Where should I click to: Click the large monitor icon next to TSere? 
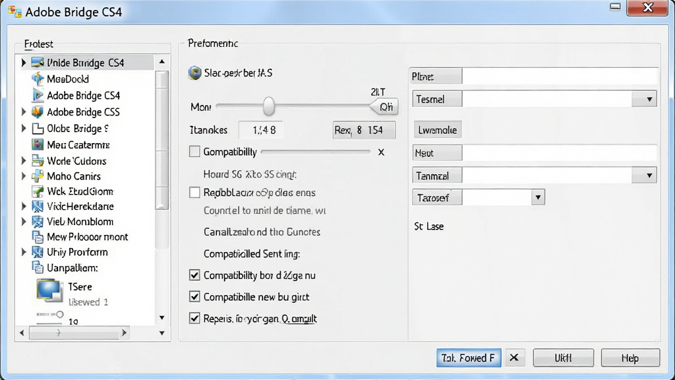point(49,290)
